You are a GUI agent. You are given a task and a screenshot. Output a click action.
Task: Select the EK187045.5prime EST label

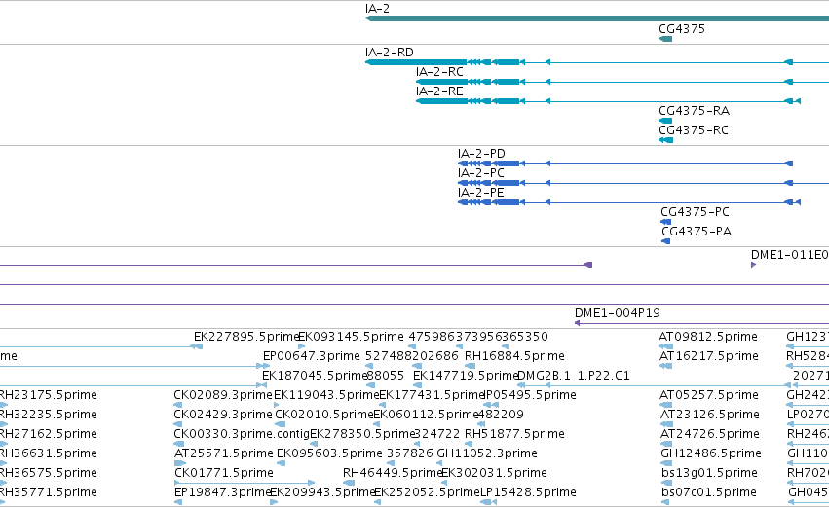315,376
